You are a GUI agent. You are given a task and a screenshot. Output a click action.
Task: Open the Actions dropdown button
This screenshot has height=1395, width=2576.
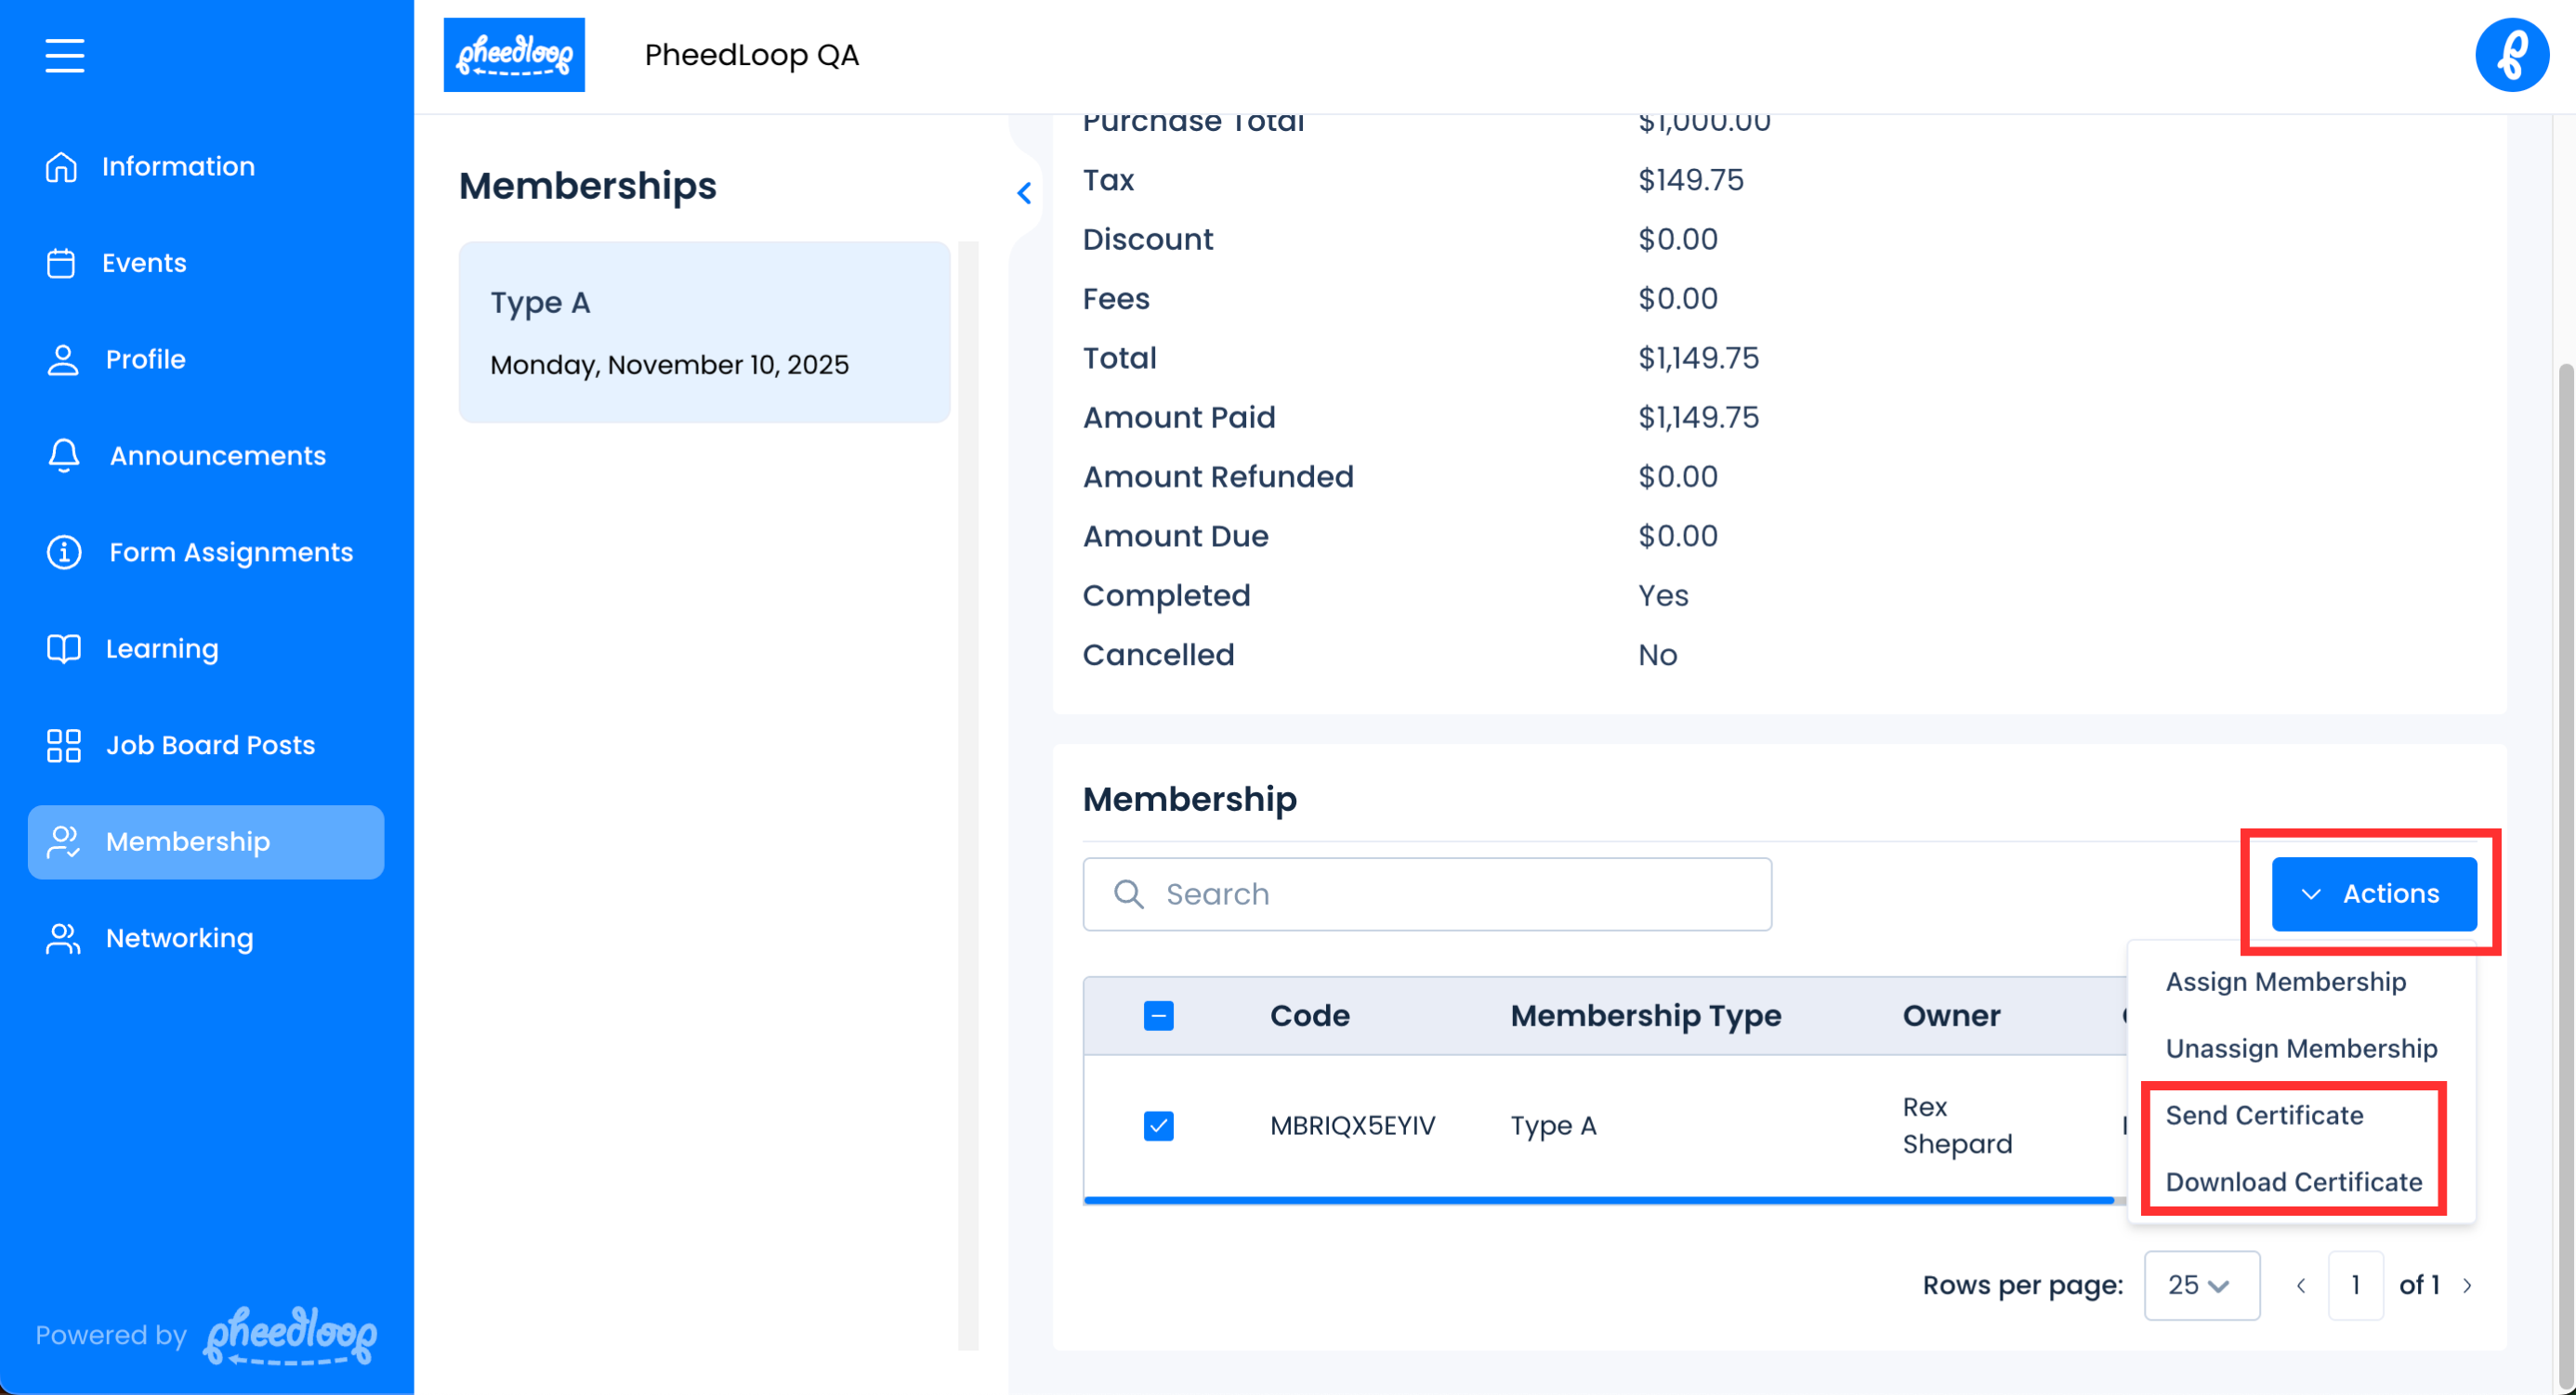2373,893
